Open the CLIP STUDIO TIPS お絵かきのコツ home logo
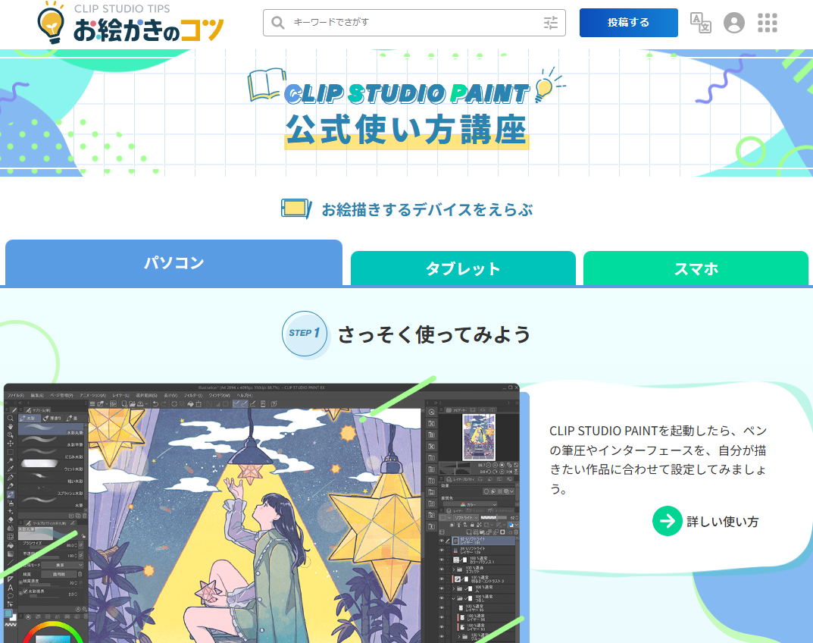Viewport: 813px width, 643px height. 130,23
